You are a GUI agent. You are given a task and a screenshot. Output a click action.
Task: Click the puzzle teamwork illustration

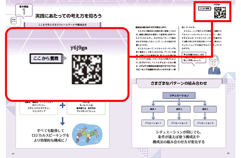87,135
